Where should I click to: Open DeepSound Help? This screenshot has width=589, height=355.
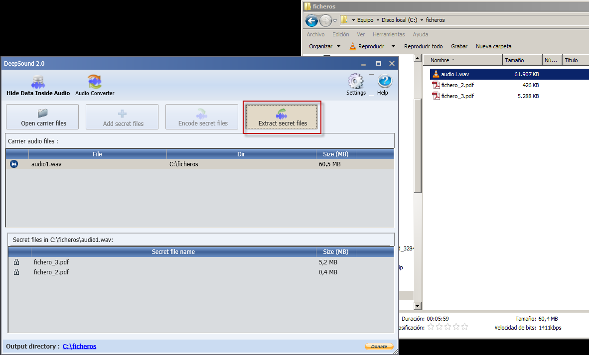click(x=384, y=85)
